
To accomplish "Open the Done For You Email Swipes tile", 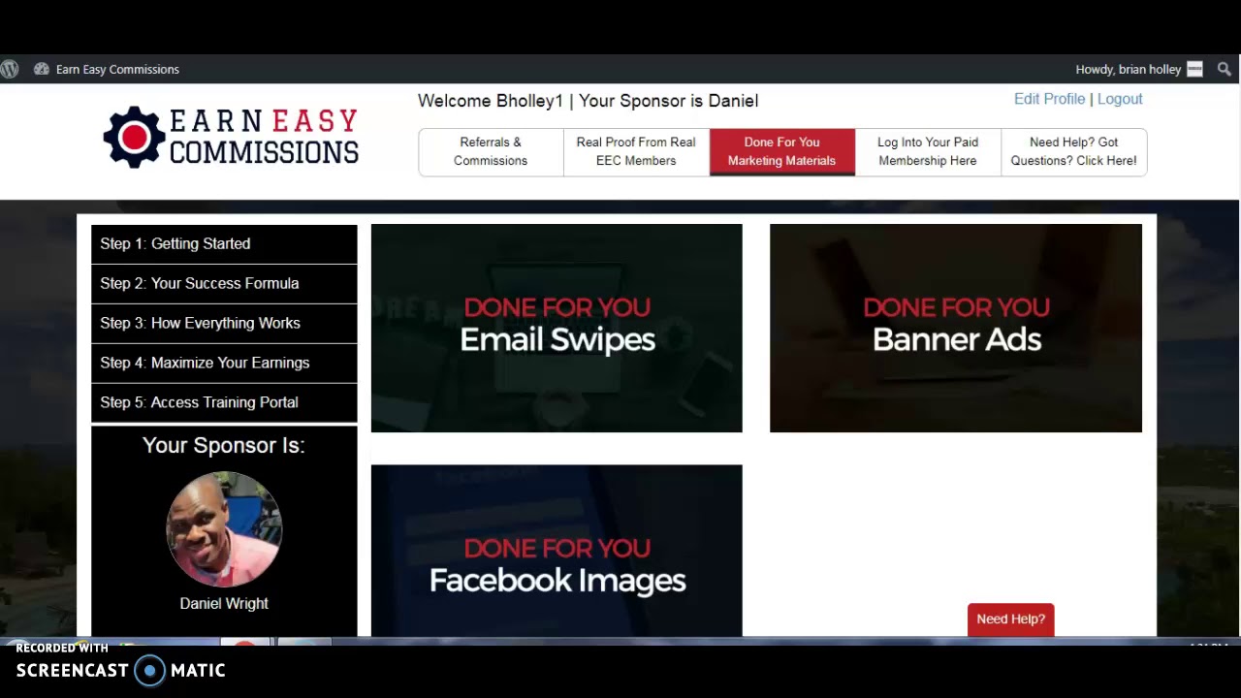I will click(557, 328).
